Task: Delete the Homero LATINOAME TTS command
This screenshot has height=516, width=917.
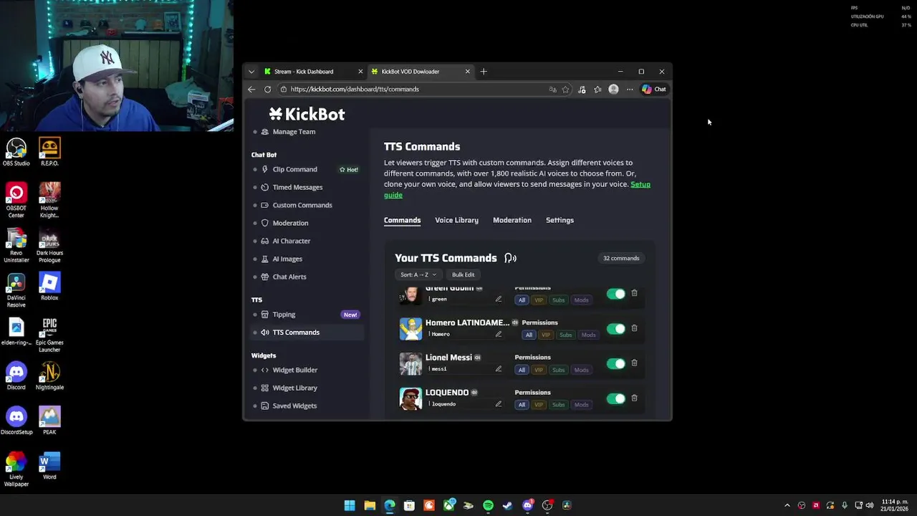Action: point(634,328)
